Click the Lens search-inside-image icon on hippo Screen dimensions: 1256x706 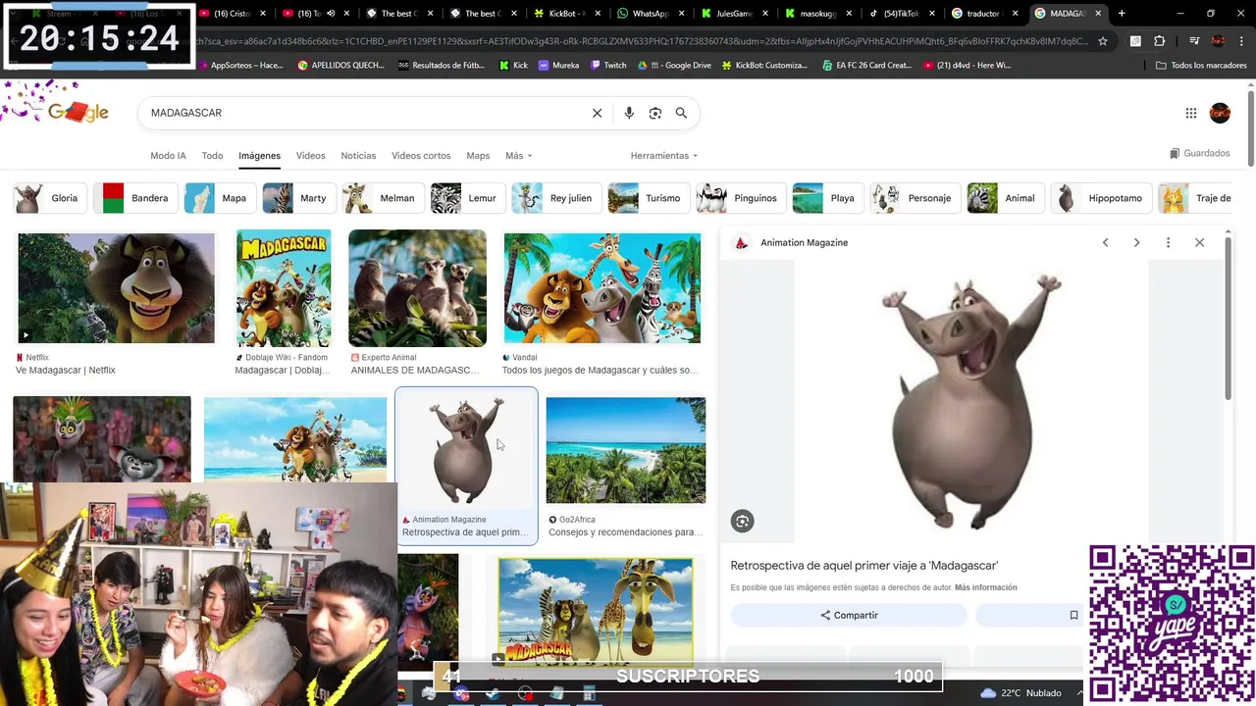[743, 522]
